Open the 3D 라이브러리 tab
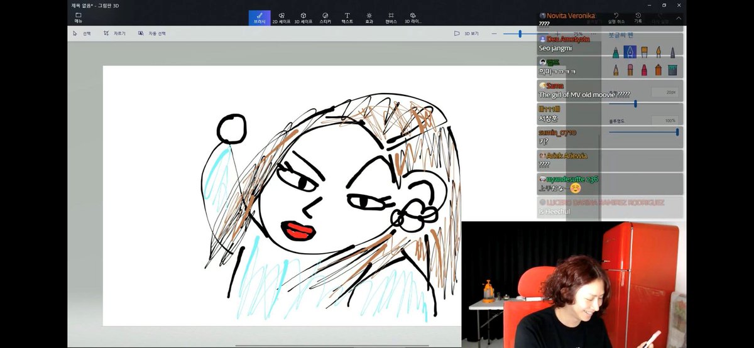This screenshot has width=754, height=348. click(413, 18)
